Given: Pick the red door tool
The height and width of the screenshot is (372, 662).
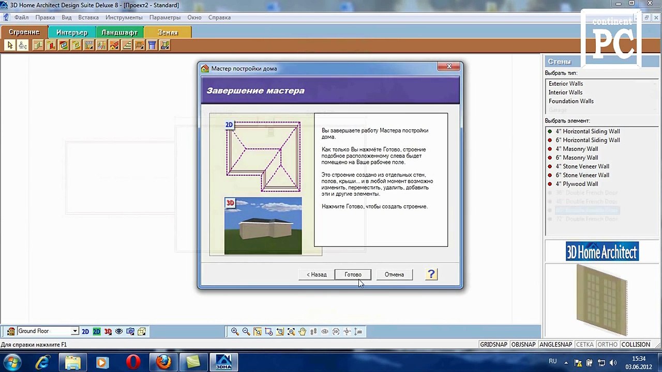Looking at the screenshot, I should point(51,45).
